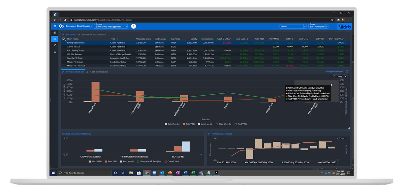Open Task View on the taskbar
This screenshot has height=189, width=404.
[123, 173]
